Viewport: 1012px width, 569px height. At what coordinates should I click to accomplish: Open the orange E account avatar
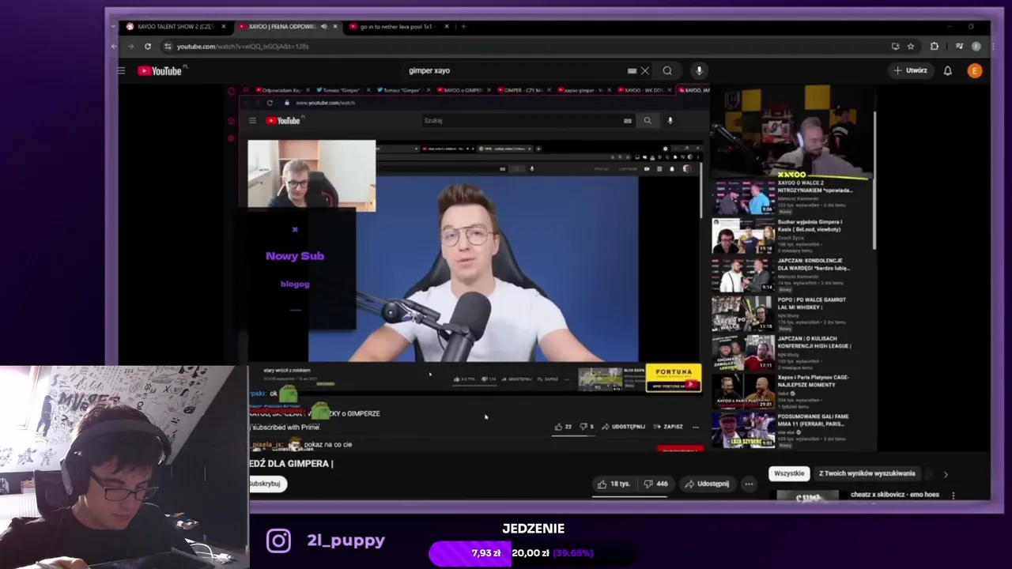tap(974, 70)
